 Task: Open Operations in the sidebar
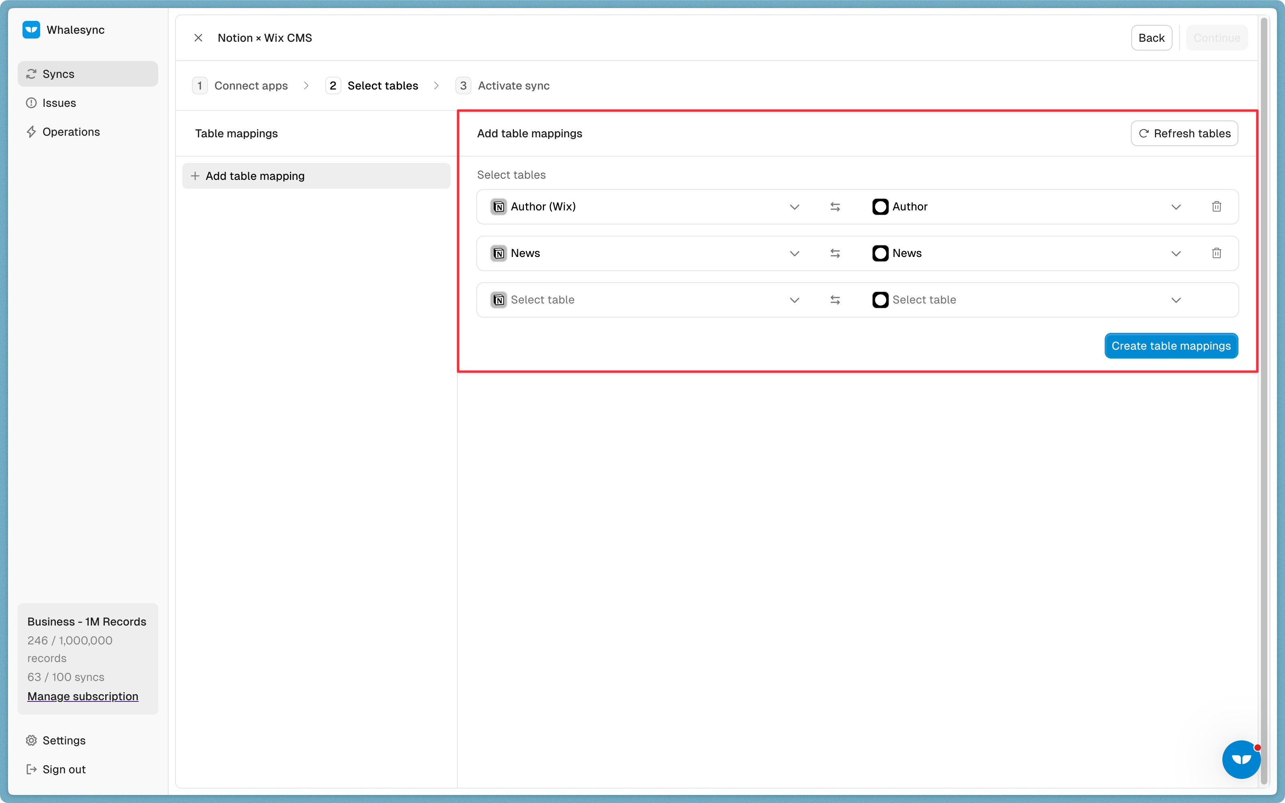71,132
